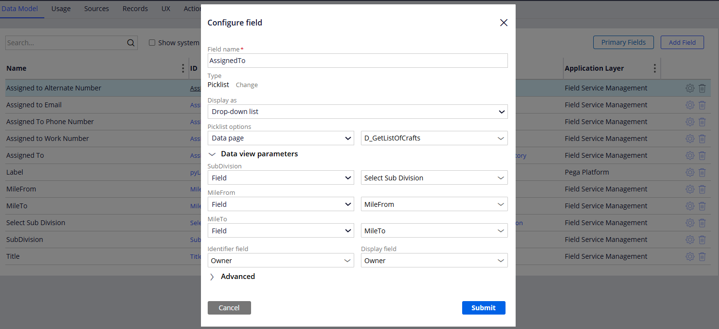Close the Configure field dialog
The image size is (719, 329).
(x=504, y=23)
